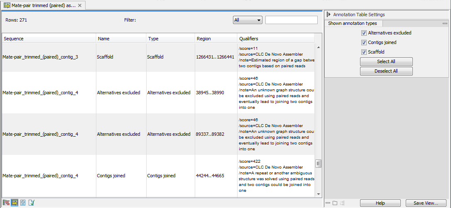Click into the filter text field
The height and width of the screenshot is (208, 451).
coord(291,20)
